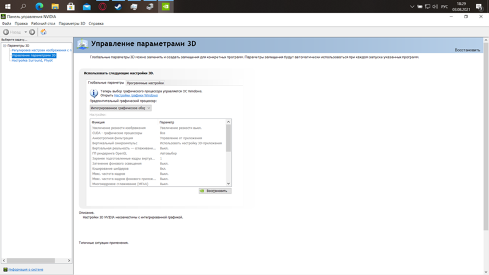The image size is (489, 275).
Task: Click the main page scroll down arrow
Action: [x=486, y=272]
